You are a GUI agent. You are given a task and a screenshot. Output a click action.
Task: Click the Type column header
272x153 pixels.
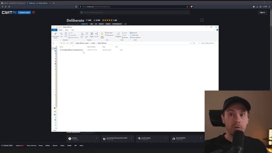point(104,47)
